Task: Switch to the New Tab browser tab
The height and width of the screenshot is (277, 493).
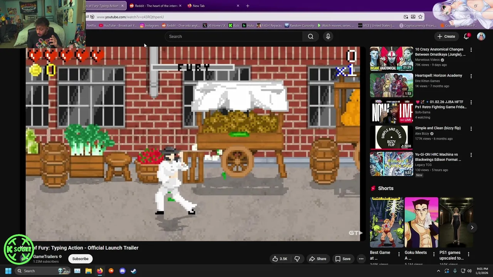Action: pos(213,6)
